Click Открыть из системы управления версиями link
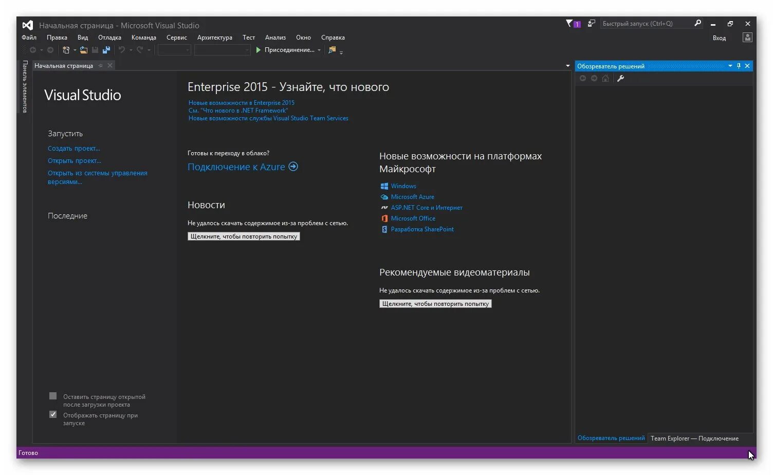The image size is (773, 475). coord(98,177)
